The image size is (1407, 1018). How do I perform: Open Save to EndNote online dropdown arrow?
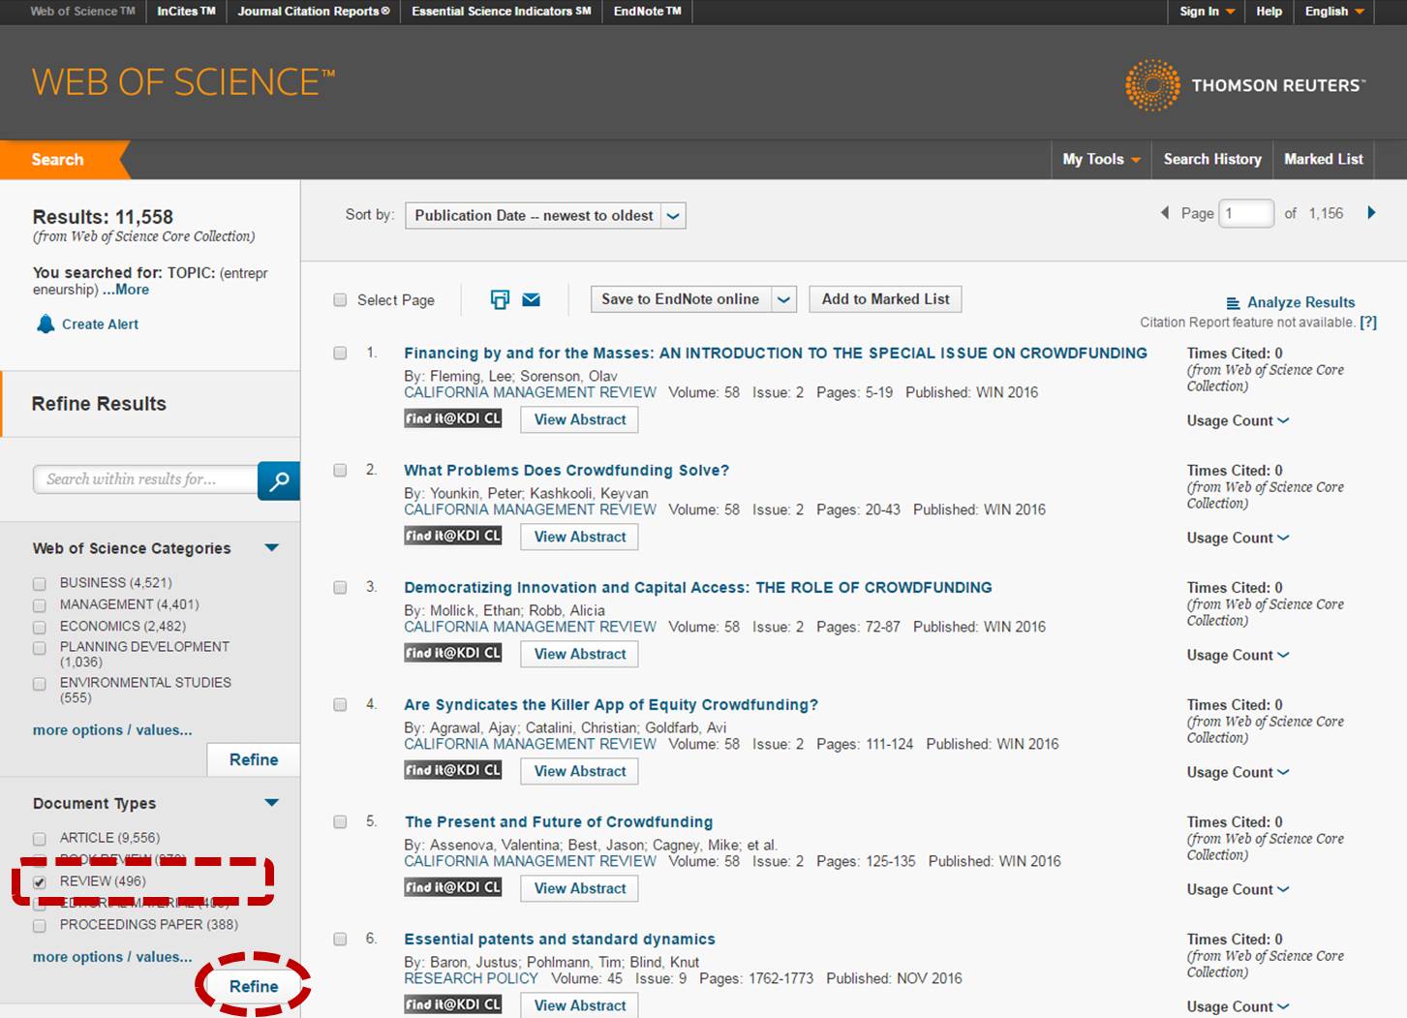tap(784, 299)
